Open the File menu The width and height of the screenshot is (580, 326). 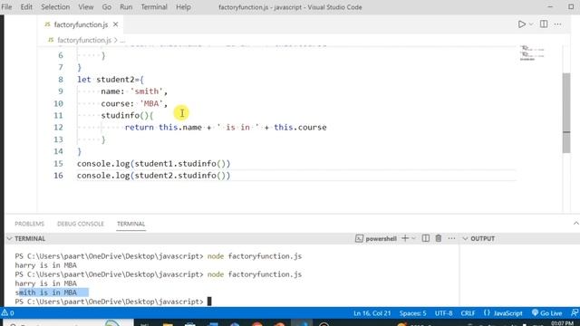[x=6, y=7]
